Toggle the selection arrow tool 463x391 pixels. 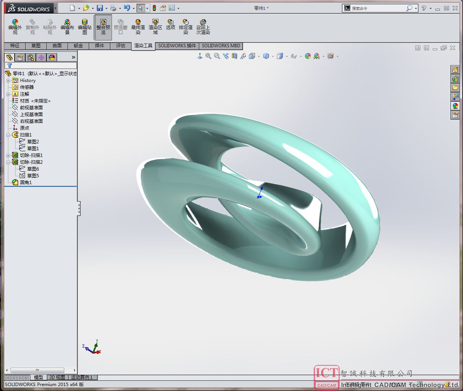click(x=140, y=8)
